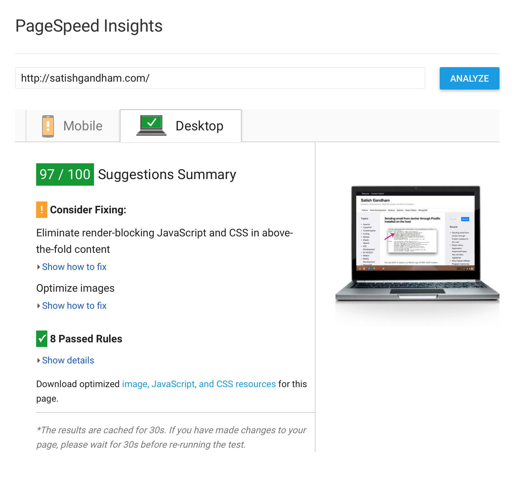This screenshot has width=514, height=478.
Task: Click the green checkmark Passed Rules icon
Action: point(42,339)
